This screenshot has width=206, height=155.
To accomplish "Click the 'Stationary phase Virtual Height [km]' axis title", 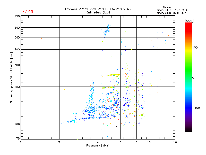I will [11, 78].
